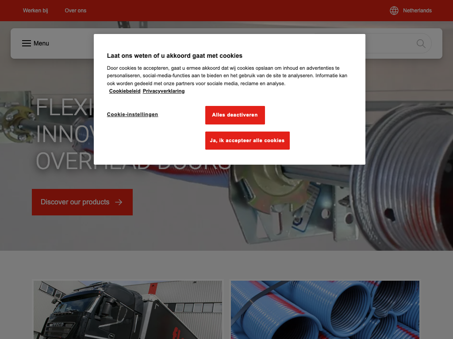453x339 pixels.
Task: Open Cookie-instellingen
Action: click(132, 114)
